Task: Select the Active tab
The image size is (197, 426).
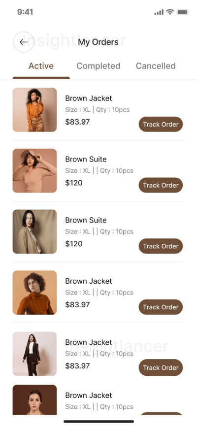Action: (41, 66)
